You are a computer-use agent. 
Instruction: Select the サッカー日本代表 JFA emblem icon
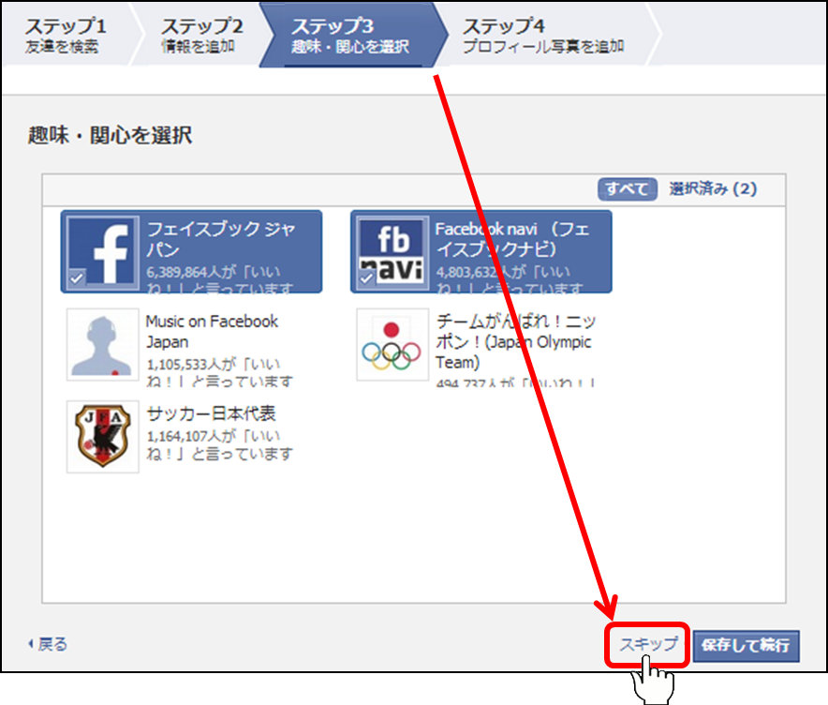103,436
